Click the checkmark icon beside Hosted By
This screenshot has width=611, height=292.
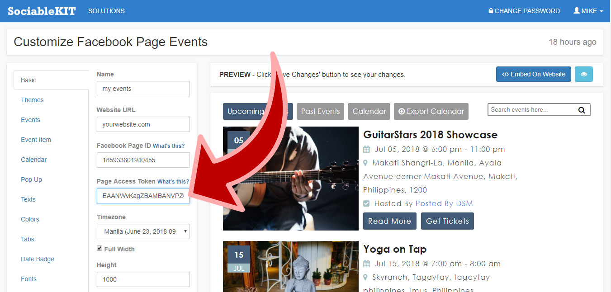point(366,203)
